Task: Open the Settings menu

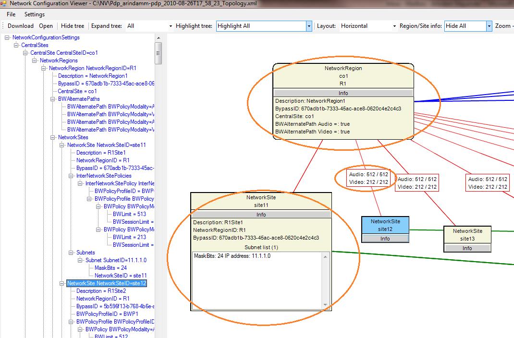Action: [35, 14]
